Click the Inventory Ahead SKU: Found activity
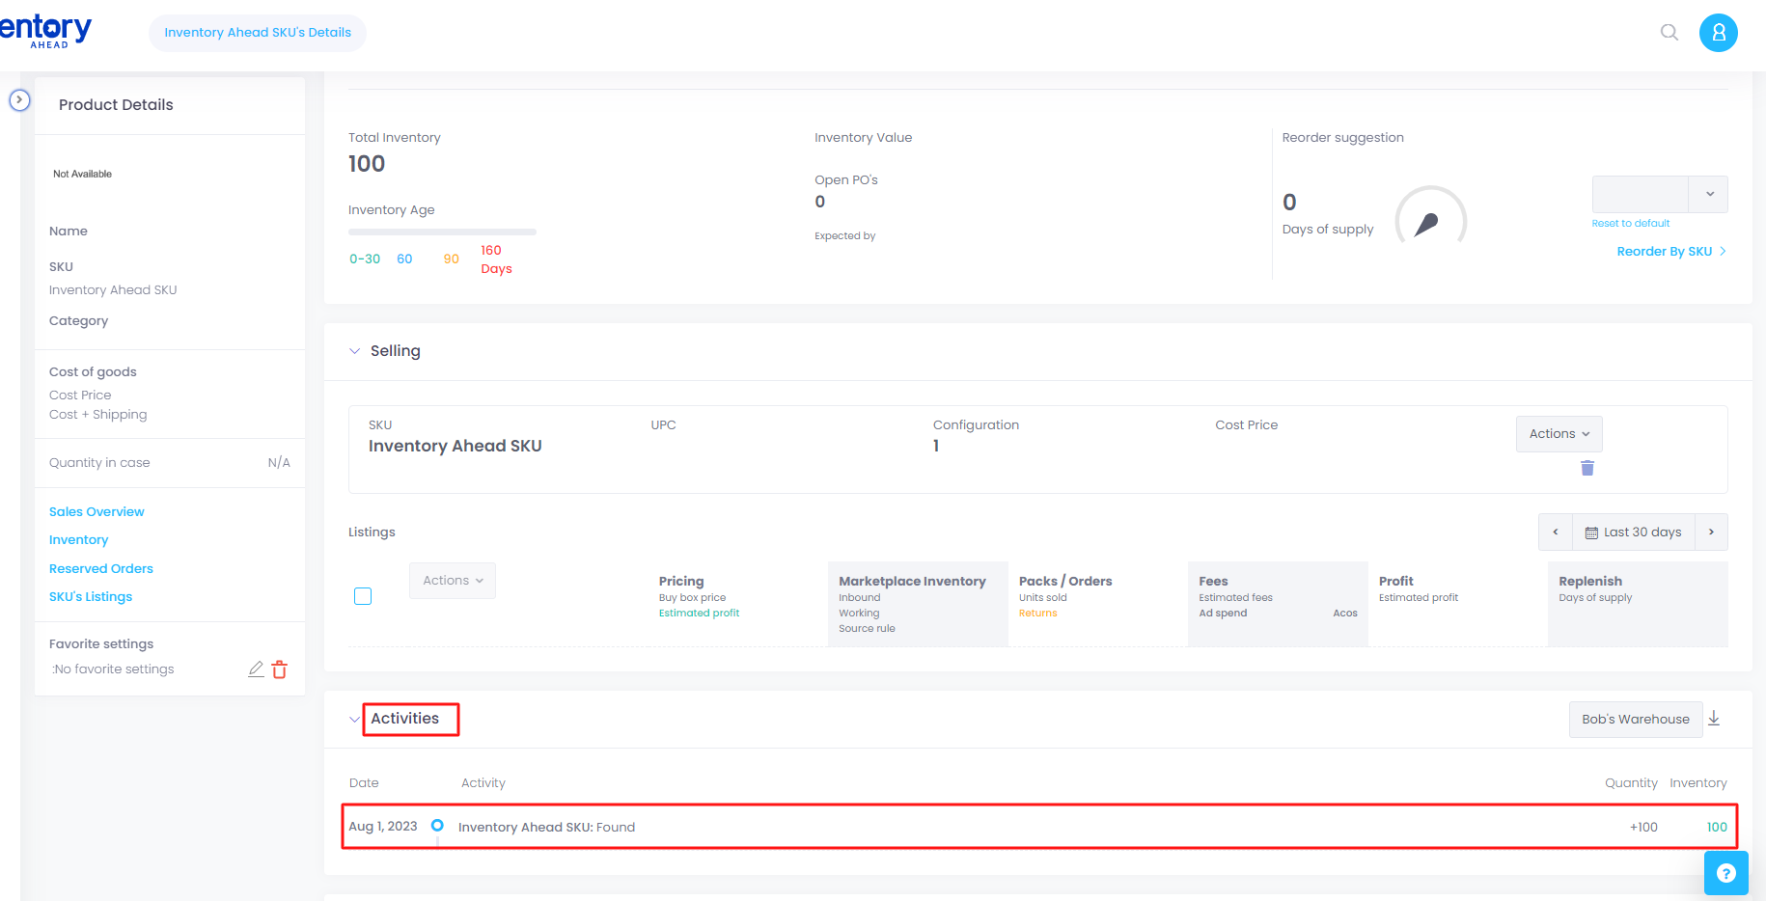The image size is (1766, 901). 546,828
